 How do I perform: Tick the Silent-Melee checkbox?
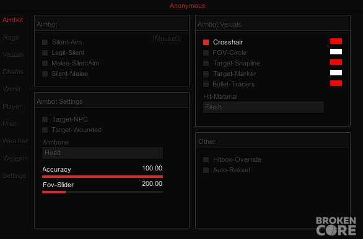[45, 74]
